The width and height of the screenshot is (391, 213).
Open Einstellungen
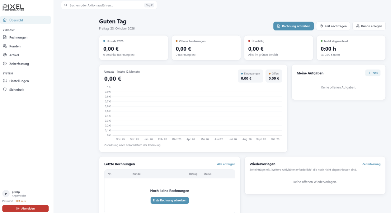[26, 81]
